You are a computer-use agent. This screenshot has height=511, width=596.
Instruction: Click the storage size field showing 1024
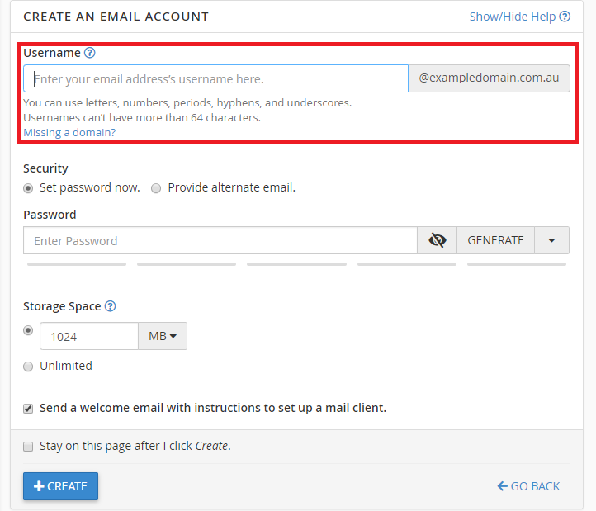coord(88,337)
